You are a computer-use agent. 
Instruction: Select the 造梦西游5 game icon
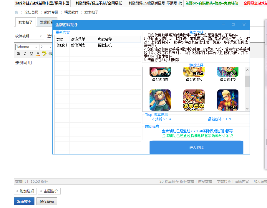coord(160,72)
